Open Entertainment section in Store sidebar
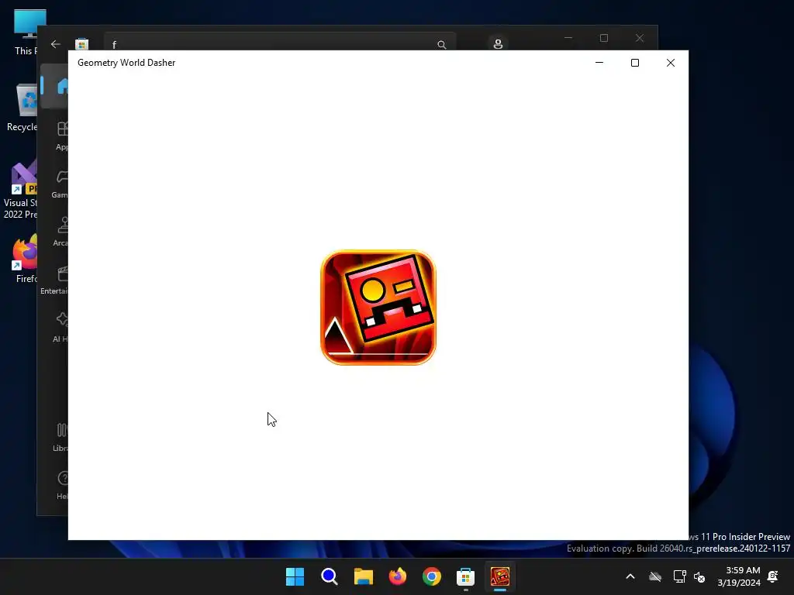Image resolution: width=794 pixels, height=595 pixels. (x=56, y=280)
